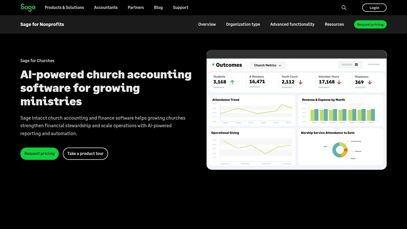
Task: Go to the Blog menu item
Action: (x=158, y=8)
